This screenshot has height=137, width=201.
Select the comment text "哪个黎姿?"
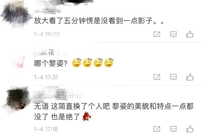(x=51, y=63)
